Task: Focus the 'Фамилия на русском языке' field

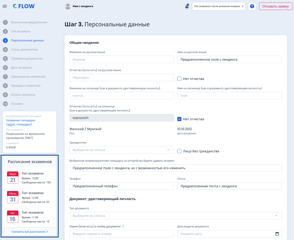Action: pyautogui.click(x=121, y=59)
